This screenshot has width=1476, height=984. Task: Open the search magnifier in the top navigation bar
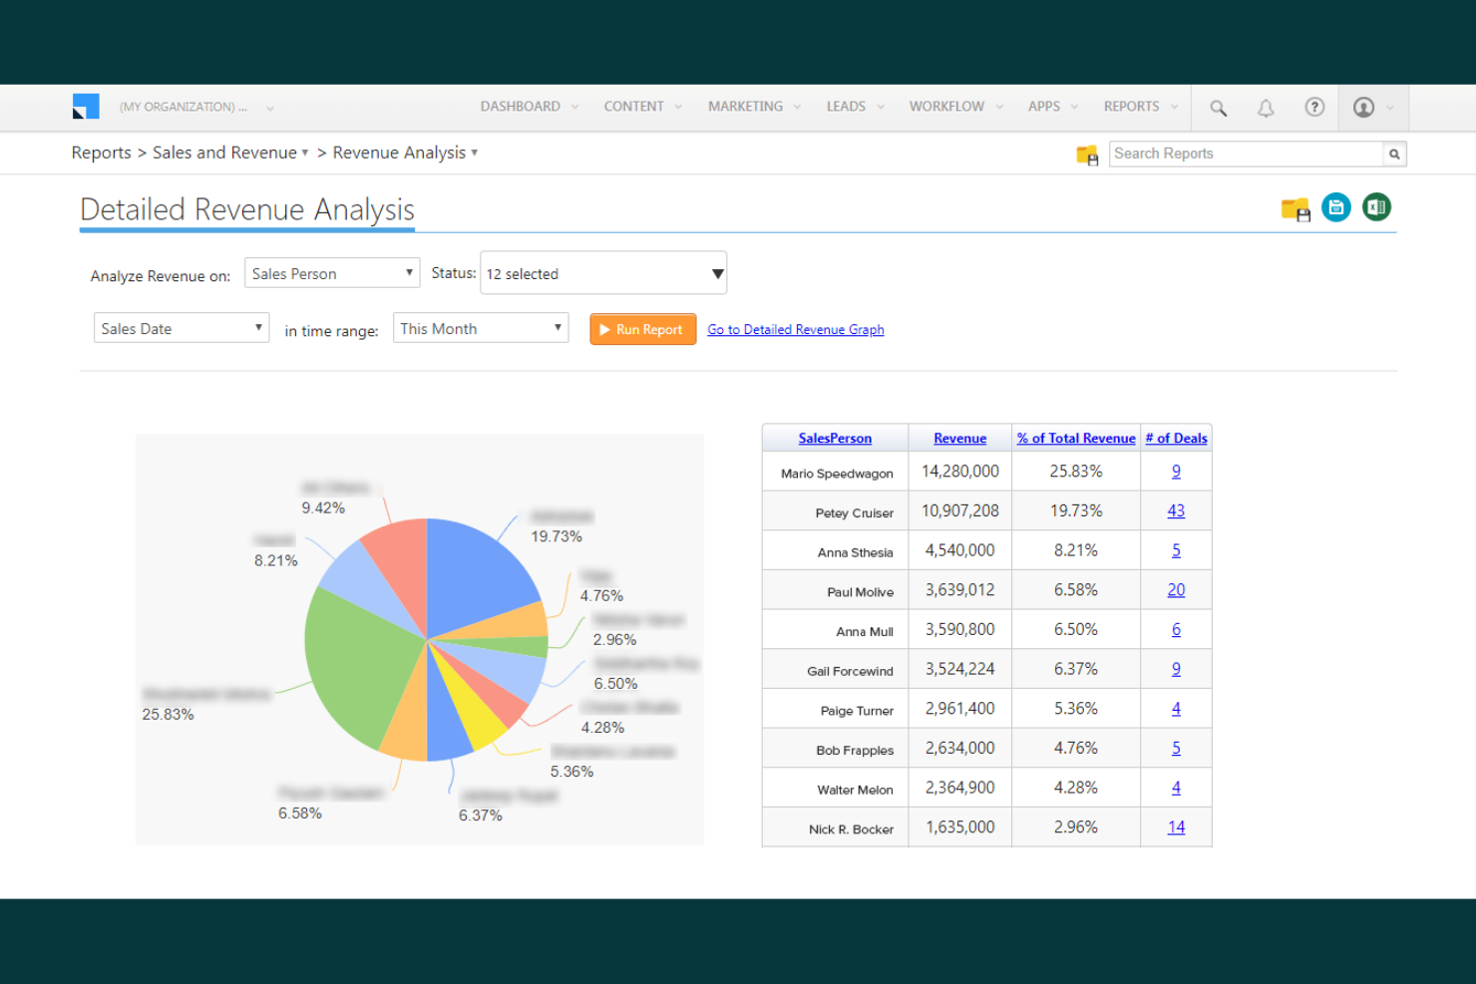point(1218,107)
